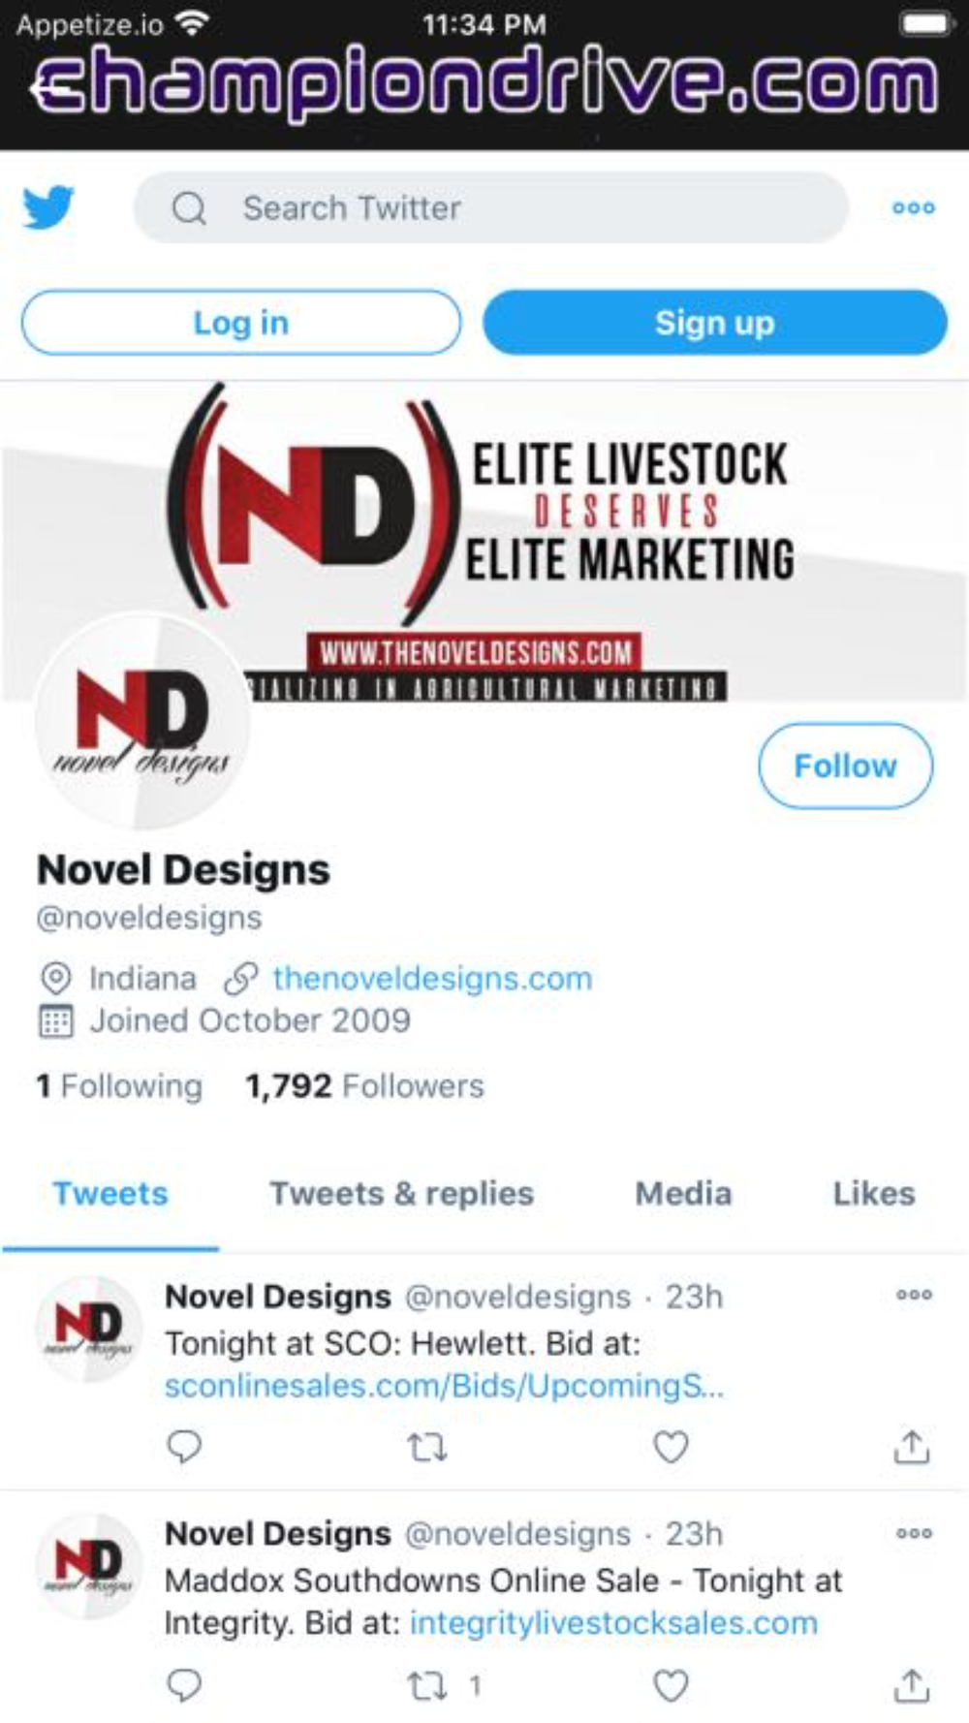Like the SCO Hewlett tweet
969x1723 pixels.
[x=671, y=1446]
